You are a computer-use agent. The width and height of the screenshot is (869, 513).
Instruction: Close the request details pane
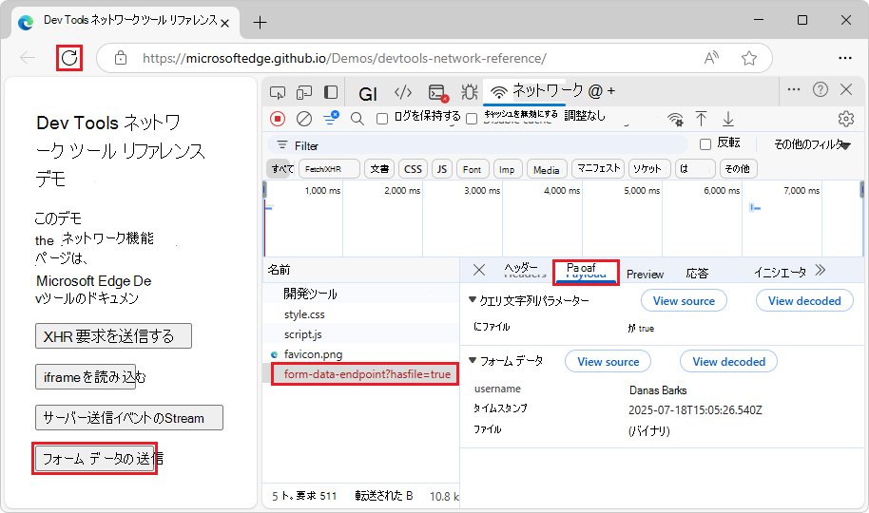pos(479,270)
